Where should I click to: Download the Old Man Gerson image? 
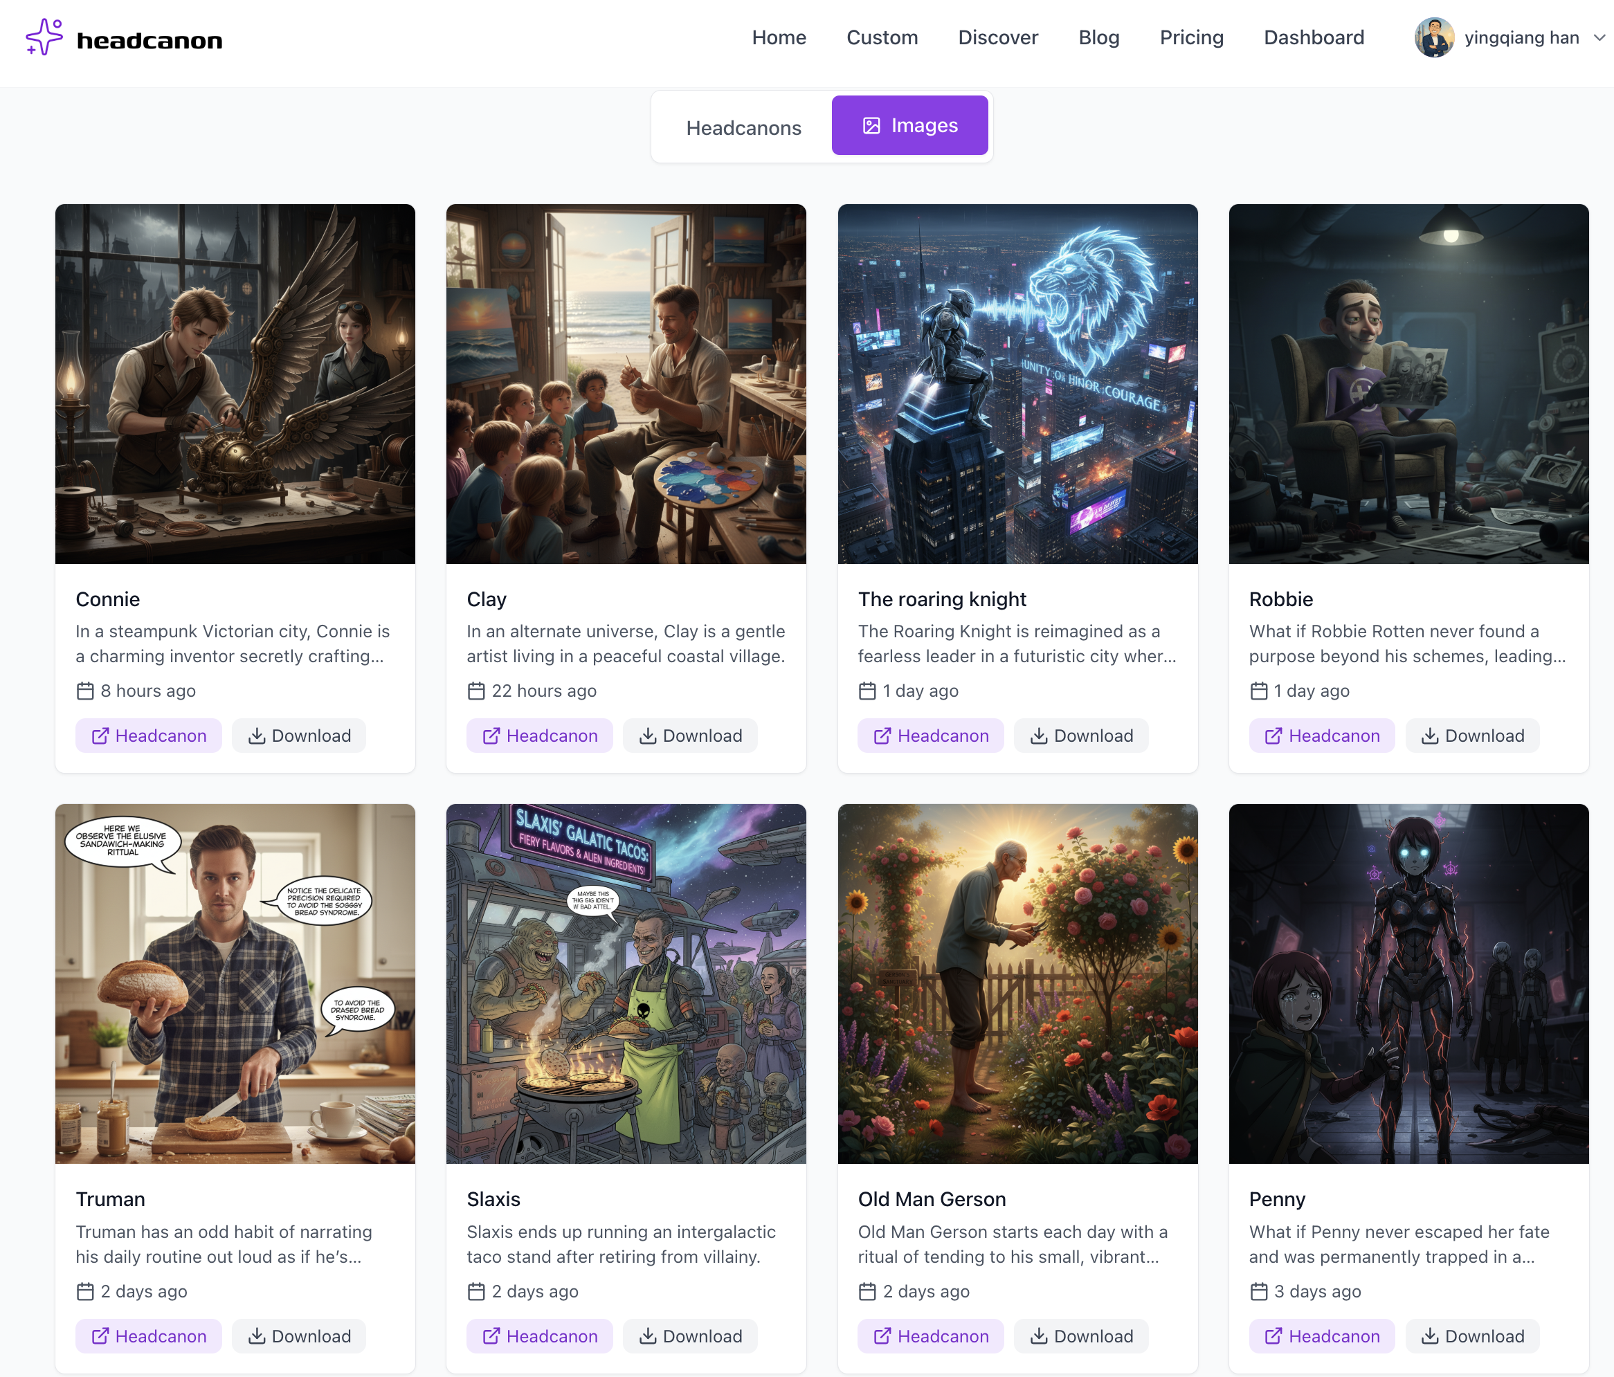[1081, 1335]
